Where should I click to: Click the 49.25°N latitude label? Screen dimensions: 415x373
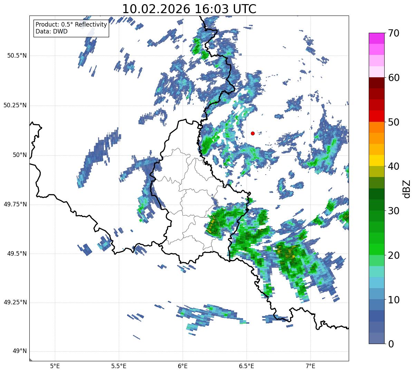(x=15, y=302)
